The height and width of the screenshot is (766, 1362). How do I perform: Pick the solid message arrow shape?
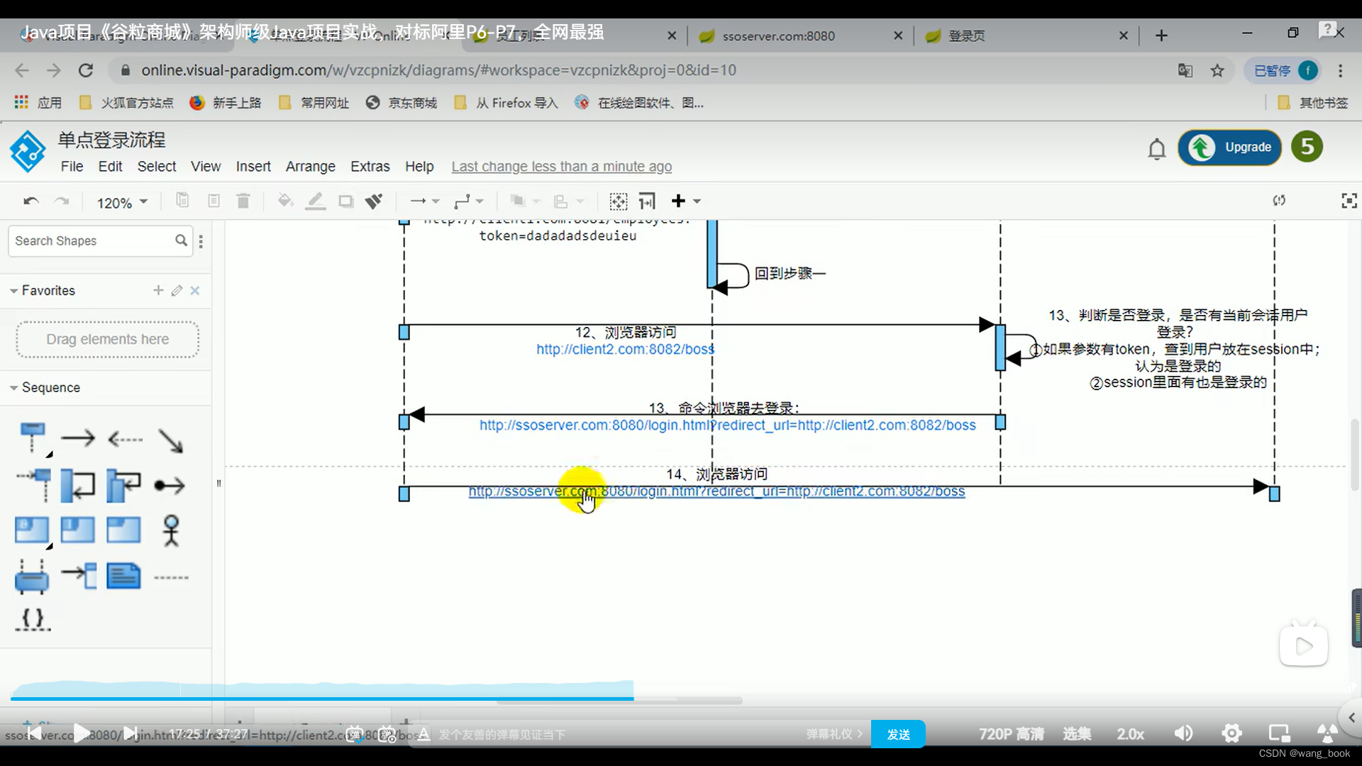(78, 438)
